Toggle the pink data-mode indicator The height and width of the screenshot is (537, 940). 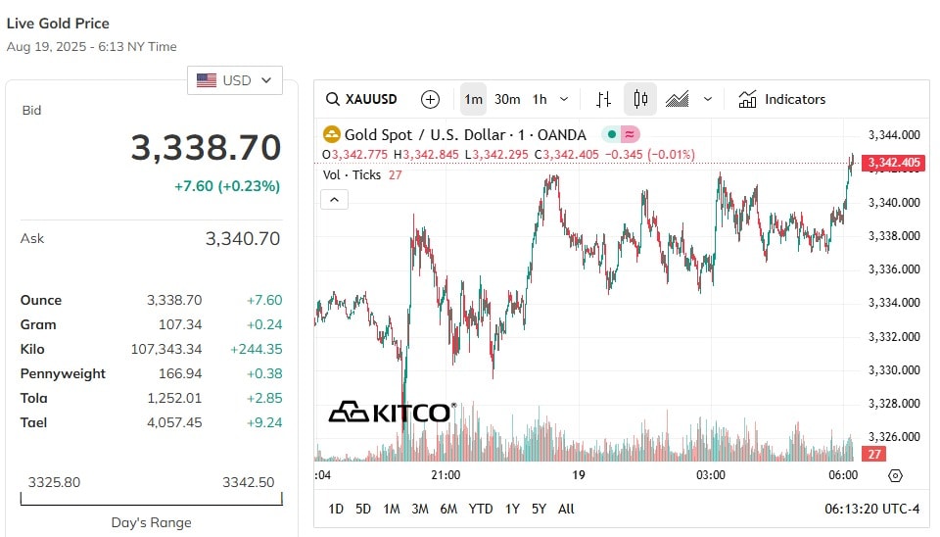[630, 134]
